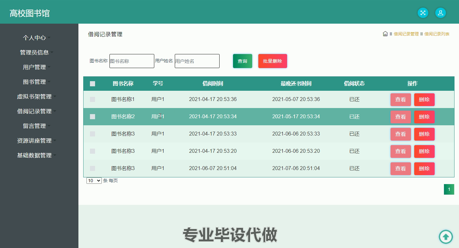This screenshot has height=248, width=459.
Task: Click the home icon in breadcrumb
Action: click(385, 34)
